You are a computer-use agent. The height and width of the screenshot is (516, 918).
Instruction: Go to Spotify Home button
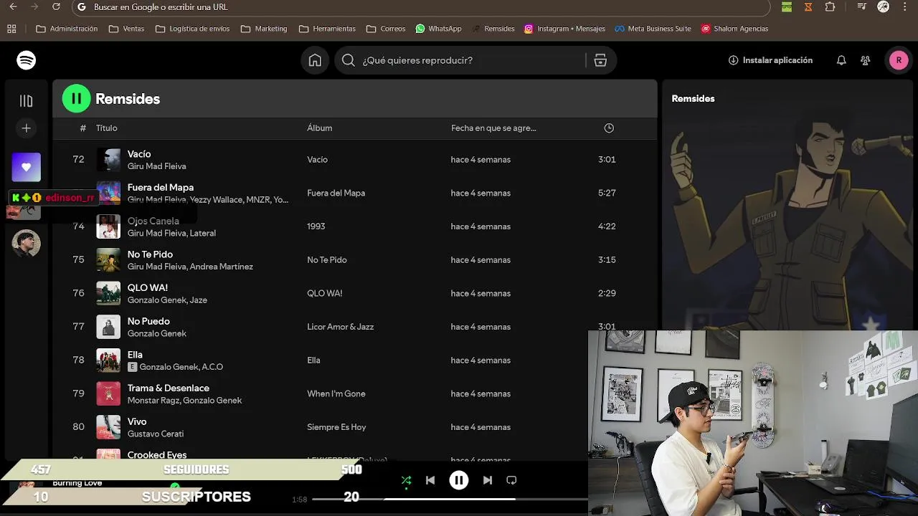315,60
